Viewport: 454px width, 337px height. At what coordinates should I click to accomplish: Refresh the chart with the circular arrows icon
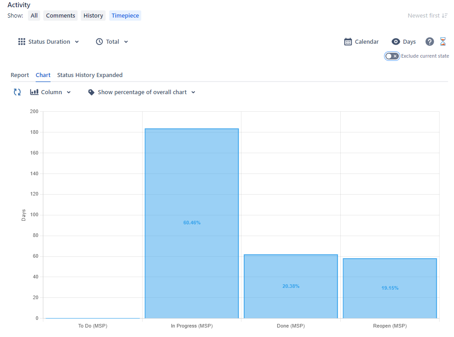[17, 92]
